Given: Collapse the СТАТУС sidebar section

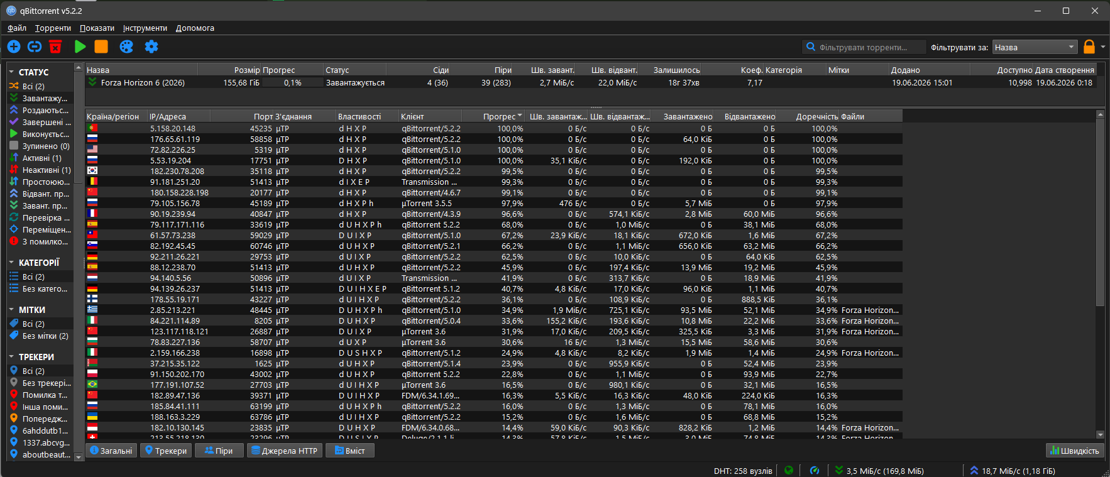Looking at the screenshot, I should (12, 72).
